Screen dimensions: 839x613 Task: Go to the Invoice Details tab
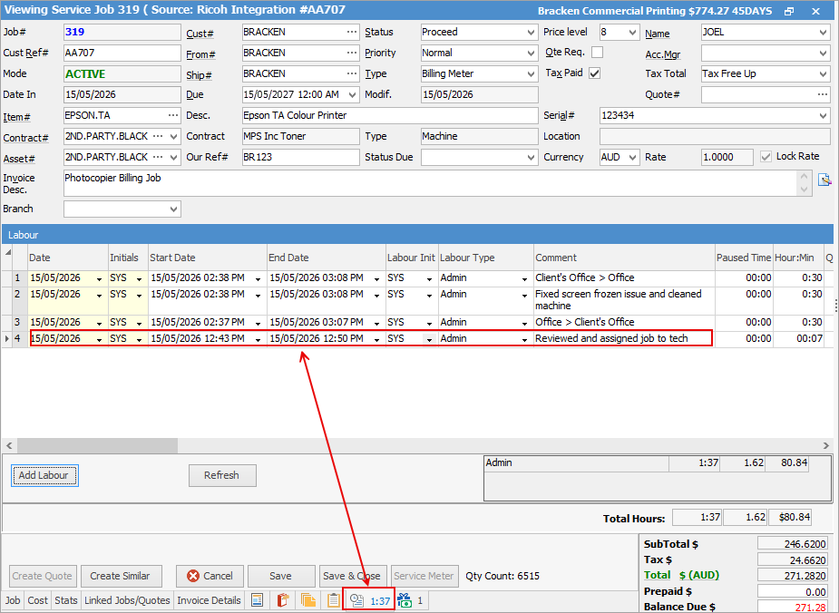coord(209,600)
